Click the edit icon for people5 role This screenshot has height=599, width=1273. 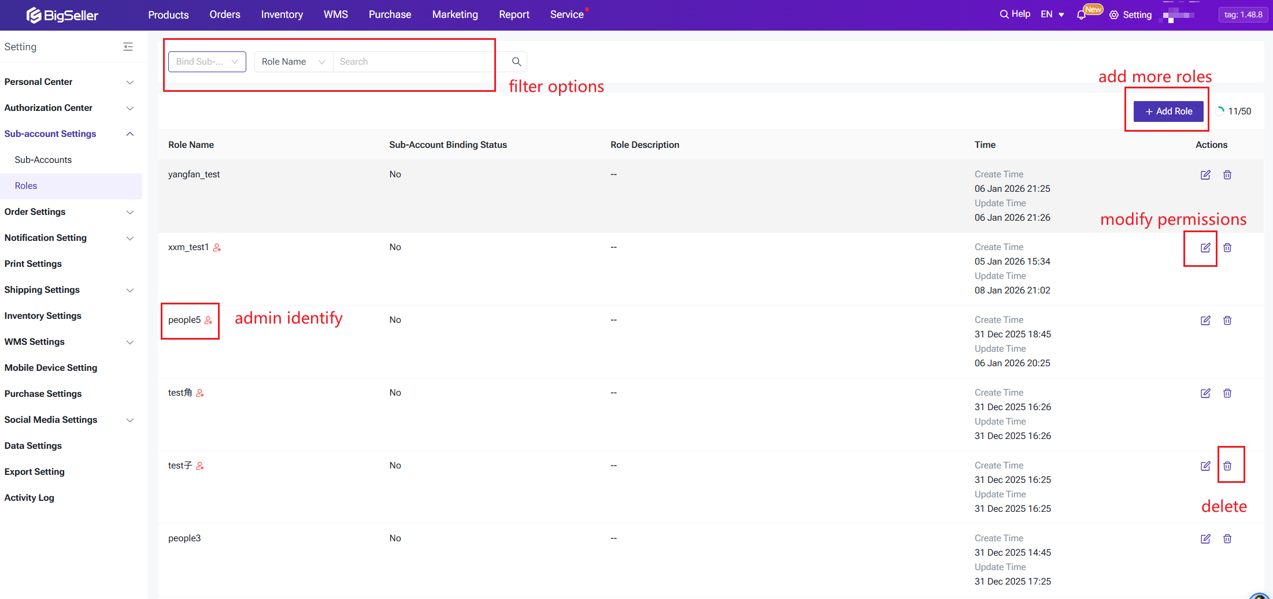tap(1205, 320)
